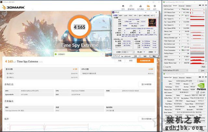Show detailed info for 监控 section
The width and height of the screenshot is (208, 132).
[146, 119]
